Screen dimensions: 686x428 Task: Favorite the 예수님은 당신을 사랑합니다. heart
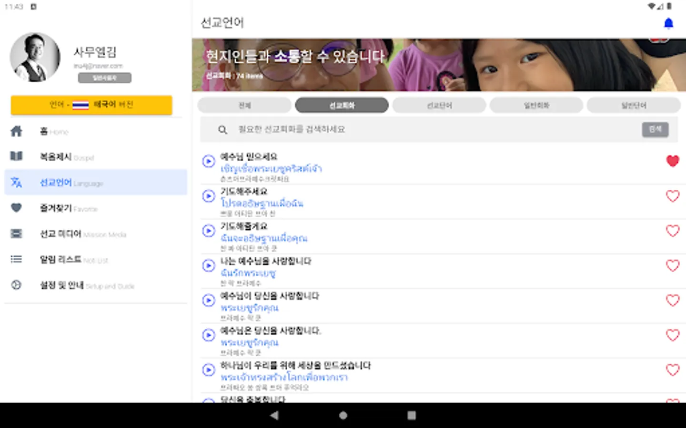[673, 335]
